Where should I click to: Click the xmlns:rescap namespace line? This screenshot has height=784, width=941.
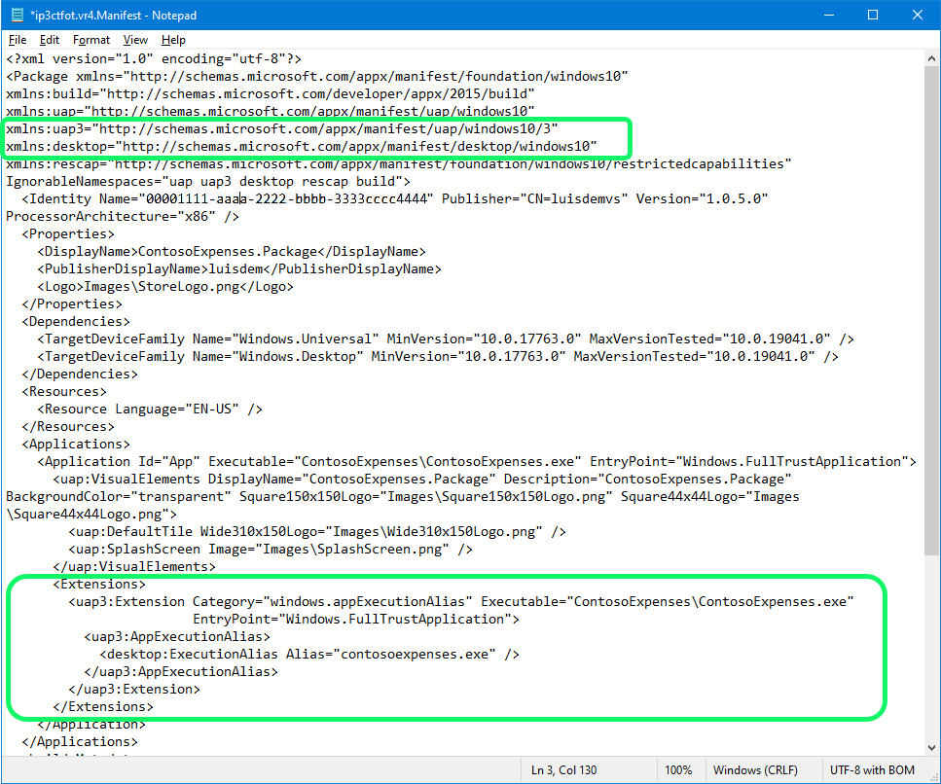click(398, 163)
